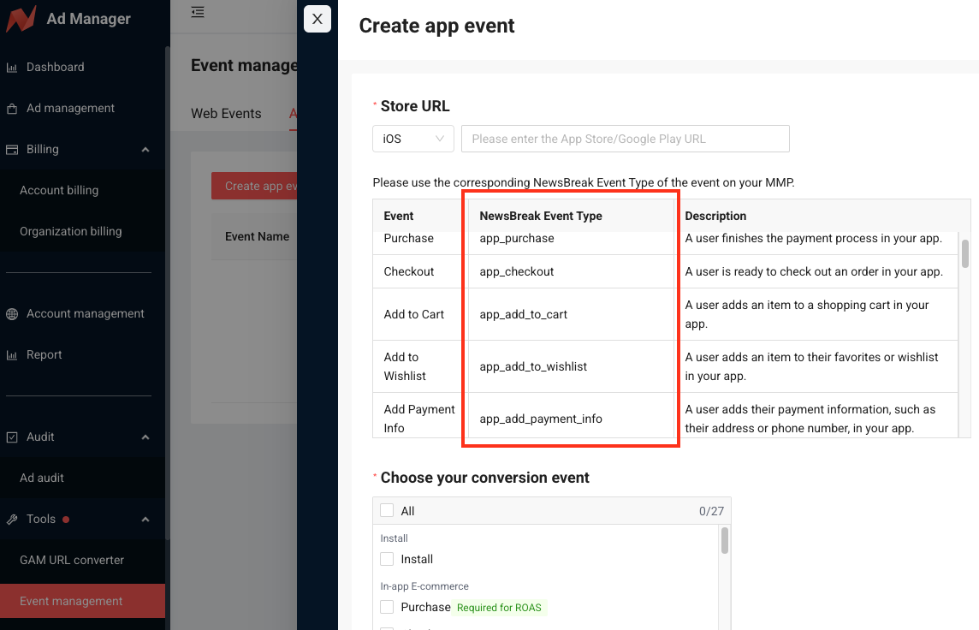
Task: Click the Account management globe icon
Action: click(x=12, y=314)
